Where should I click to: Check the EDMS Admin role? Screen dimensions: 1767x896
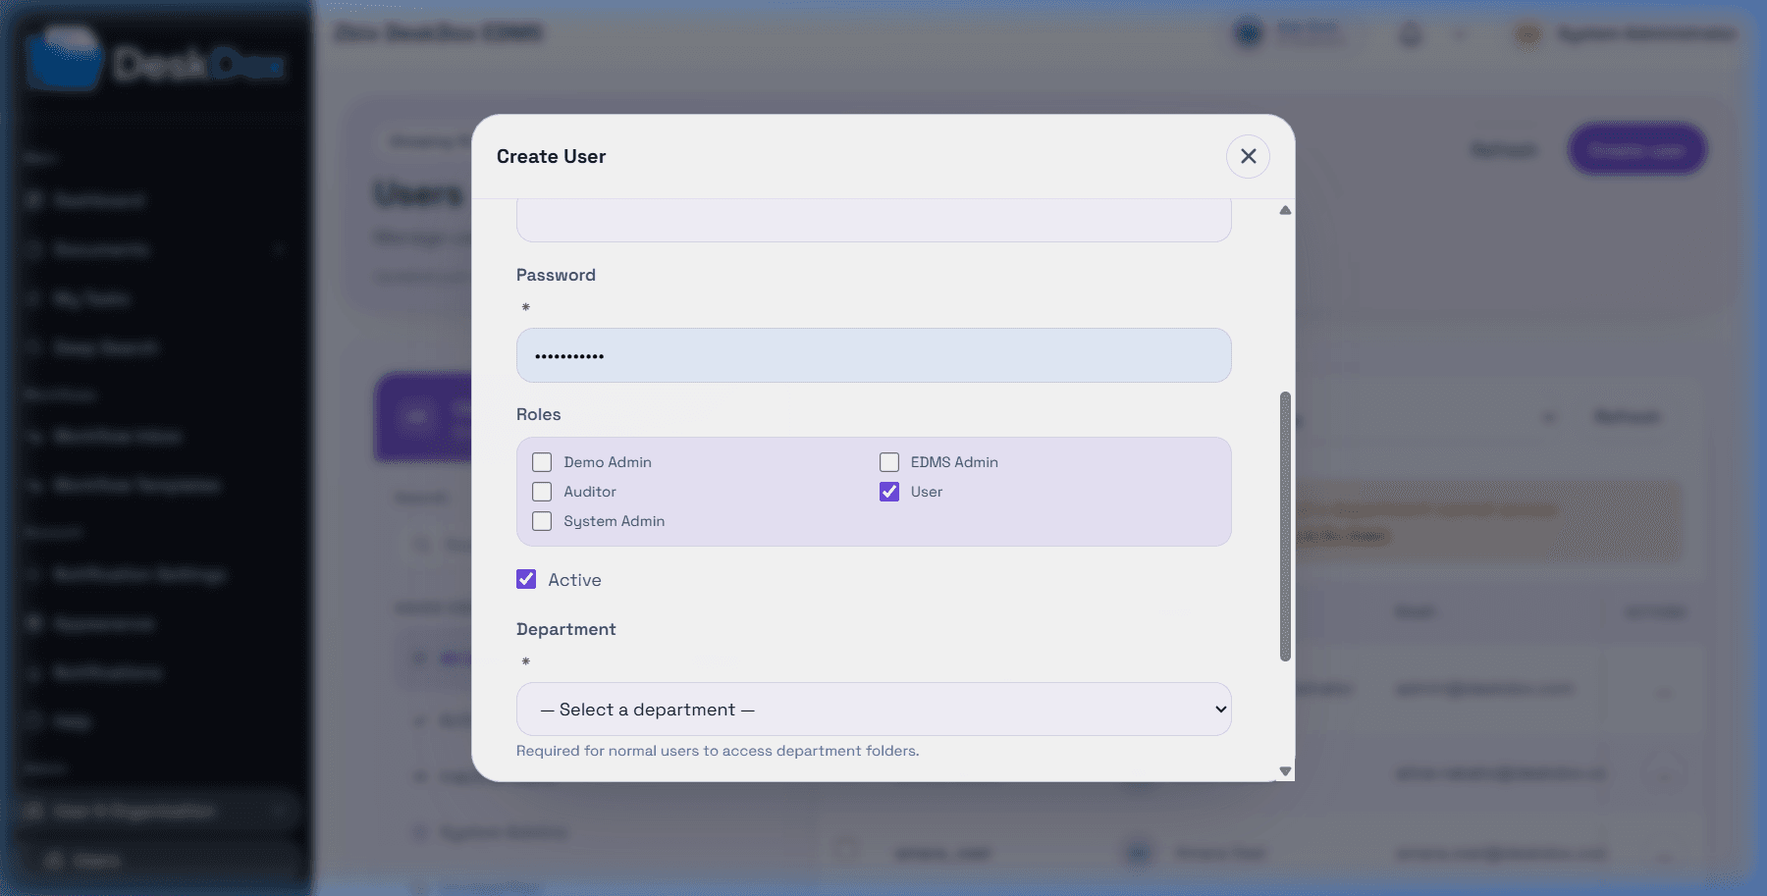[x=889, y=462]
